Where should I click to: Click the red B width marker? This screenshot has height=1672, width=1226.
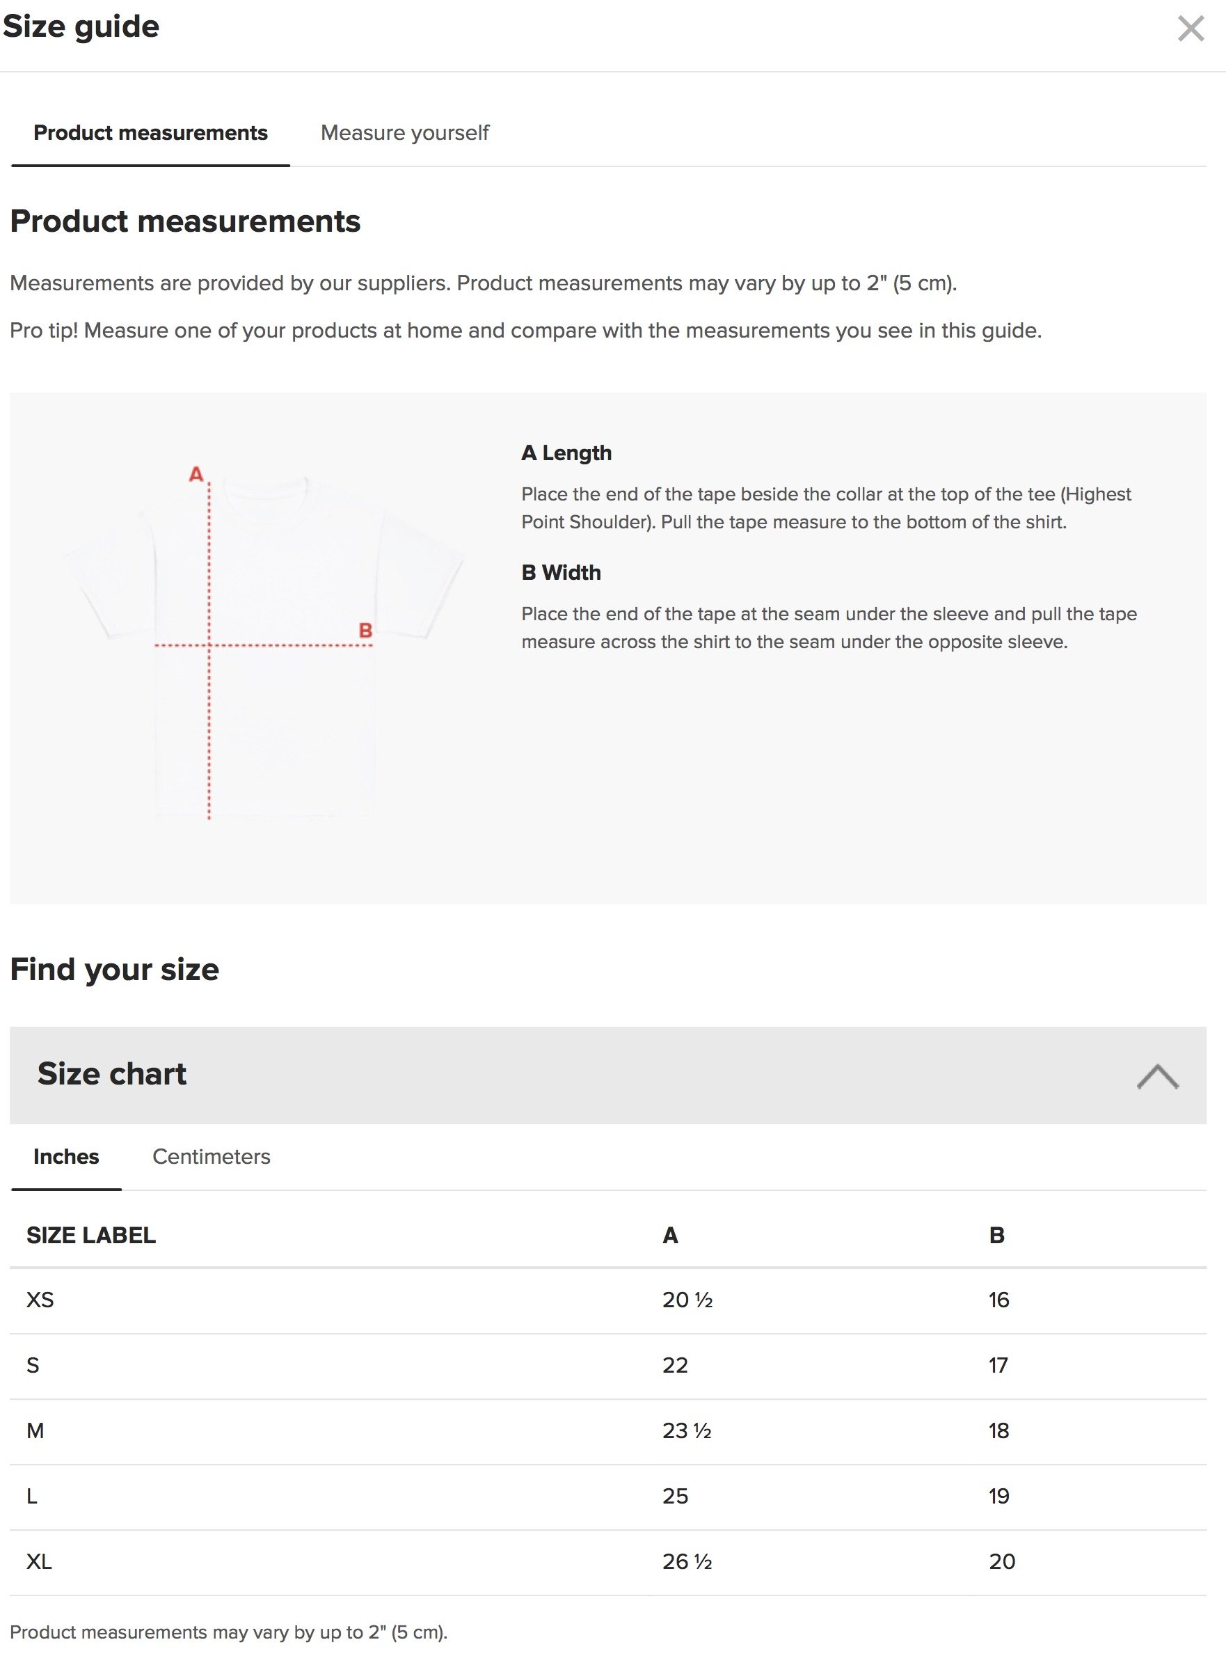click(x=365, y=631)
